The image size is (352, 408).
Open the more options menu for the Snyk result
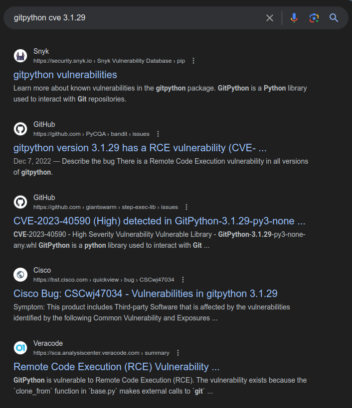(194, 61)
